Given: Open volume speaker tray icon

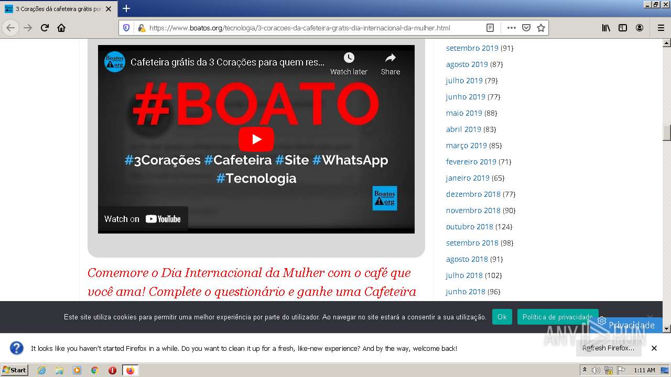Looking at the screenshot, I should (596, 370).
